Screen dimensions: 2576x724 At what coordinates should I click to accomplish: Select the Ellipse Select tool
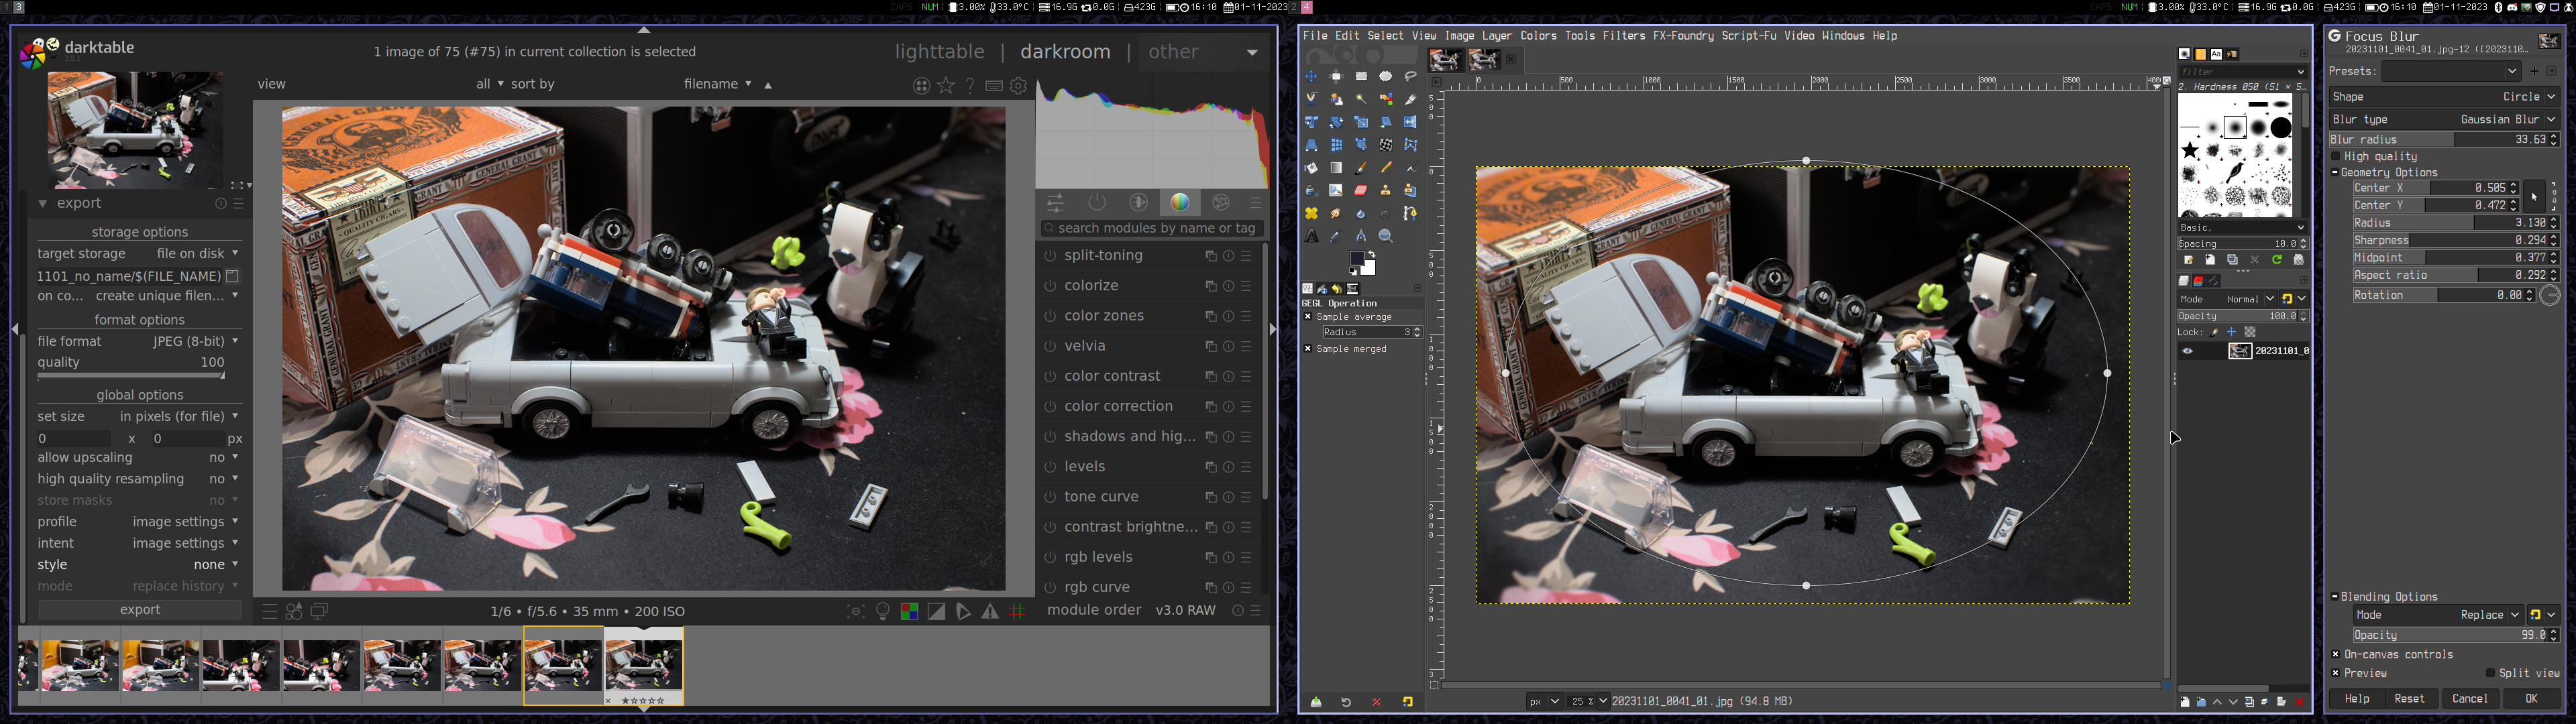coord(1386,76)
